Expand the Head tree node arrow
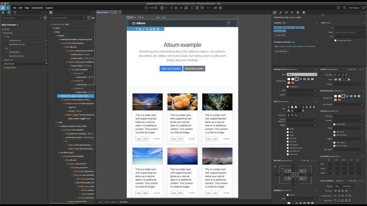 click(54, 28)
